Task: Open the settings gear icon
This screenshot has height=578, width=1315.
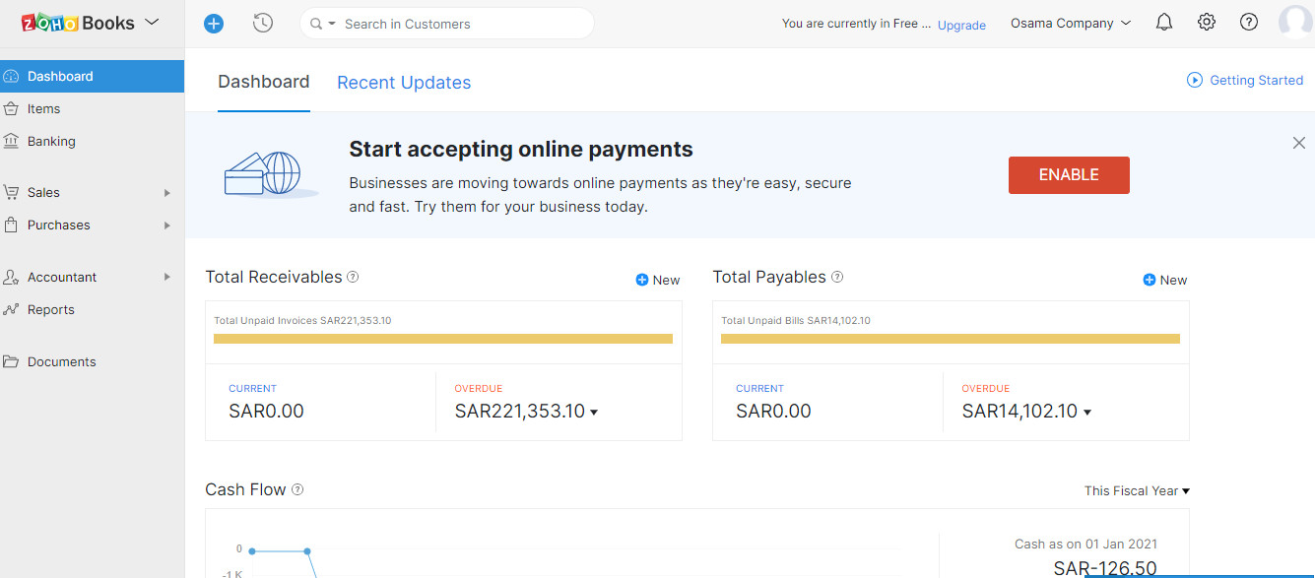Action: tap(1207, 23)
